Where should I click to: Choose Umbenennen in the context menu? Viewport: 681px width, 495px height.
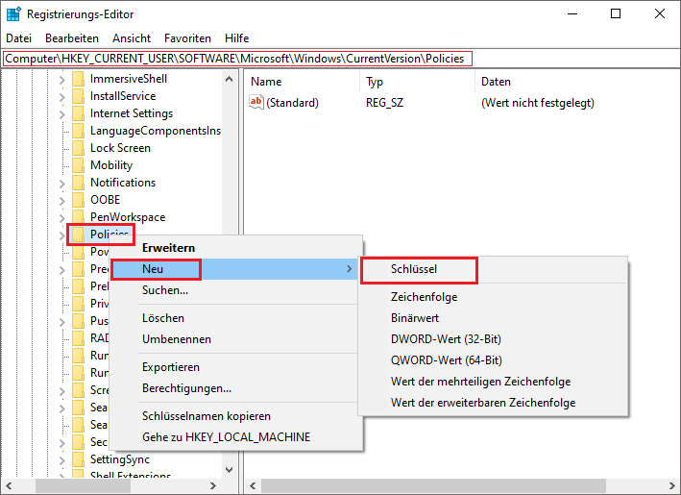click(x=236, y=339)
